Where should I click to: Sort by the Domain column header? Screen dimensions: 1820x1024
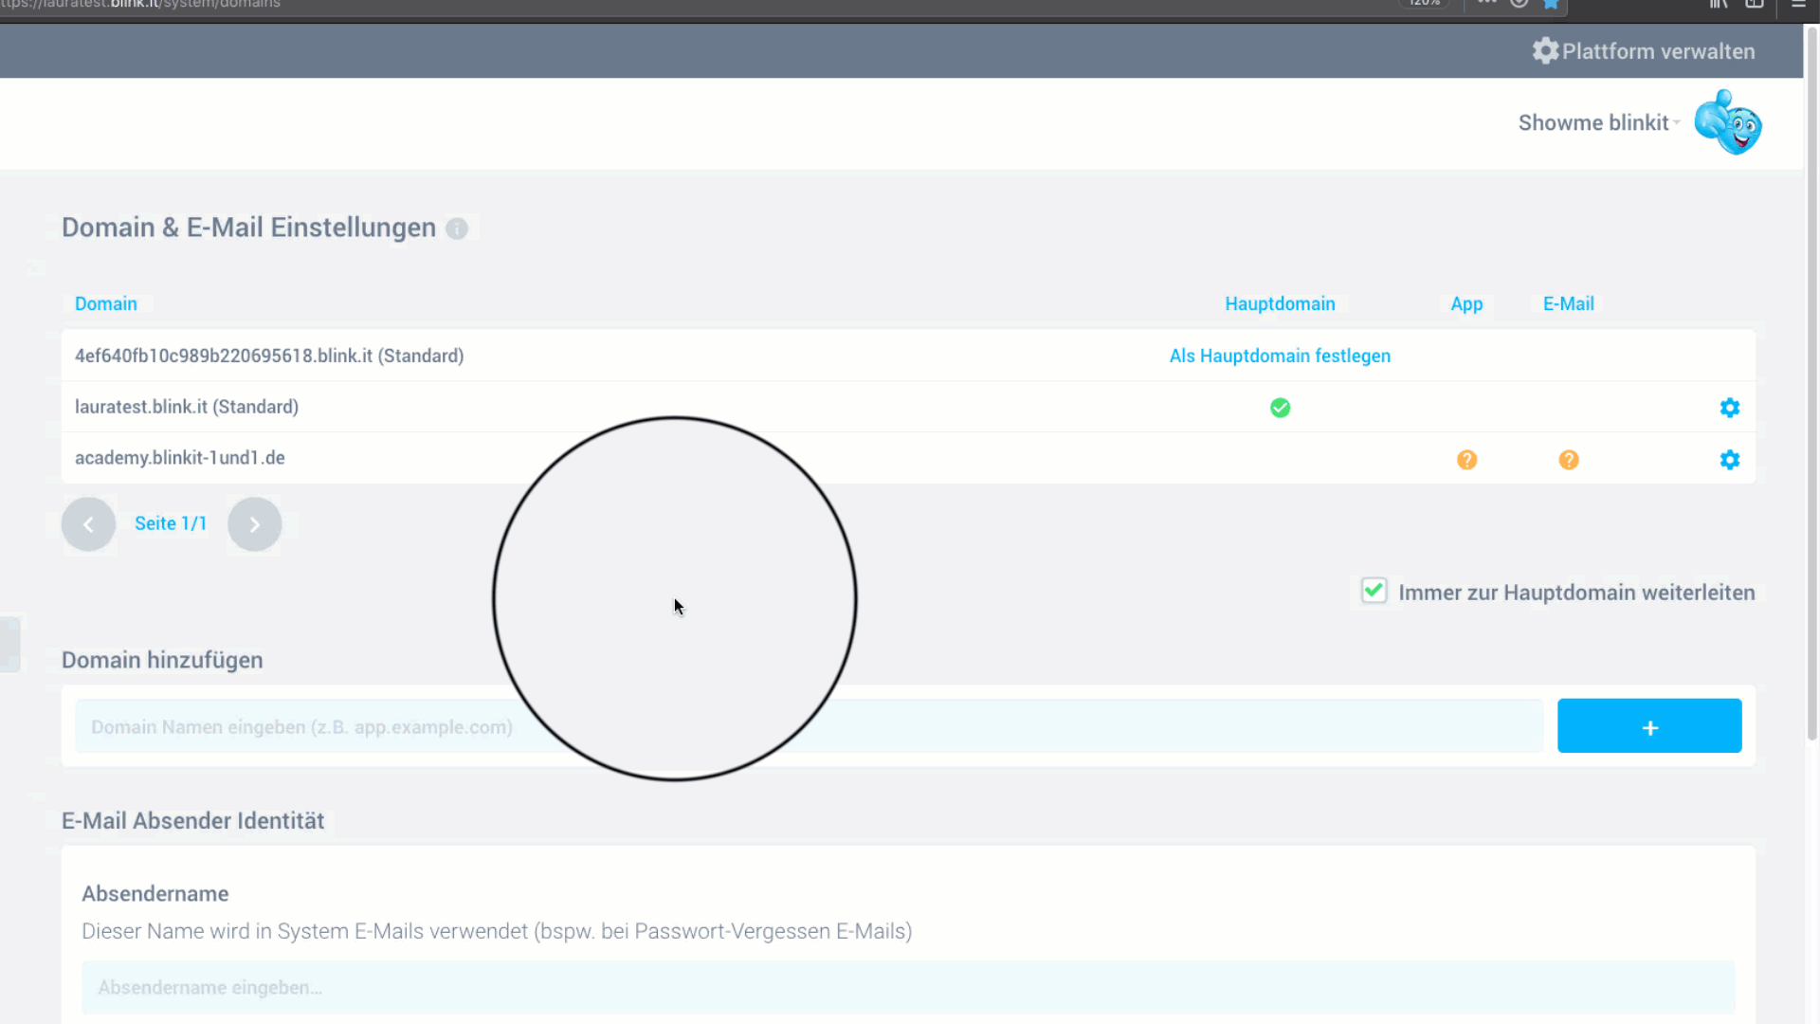[106, 304]
